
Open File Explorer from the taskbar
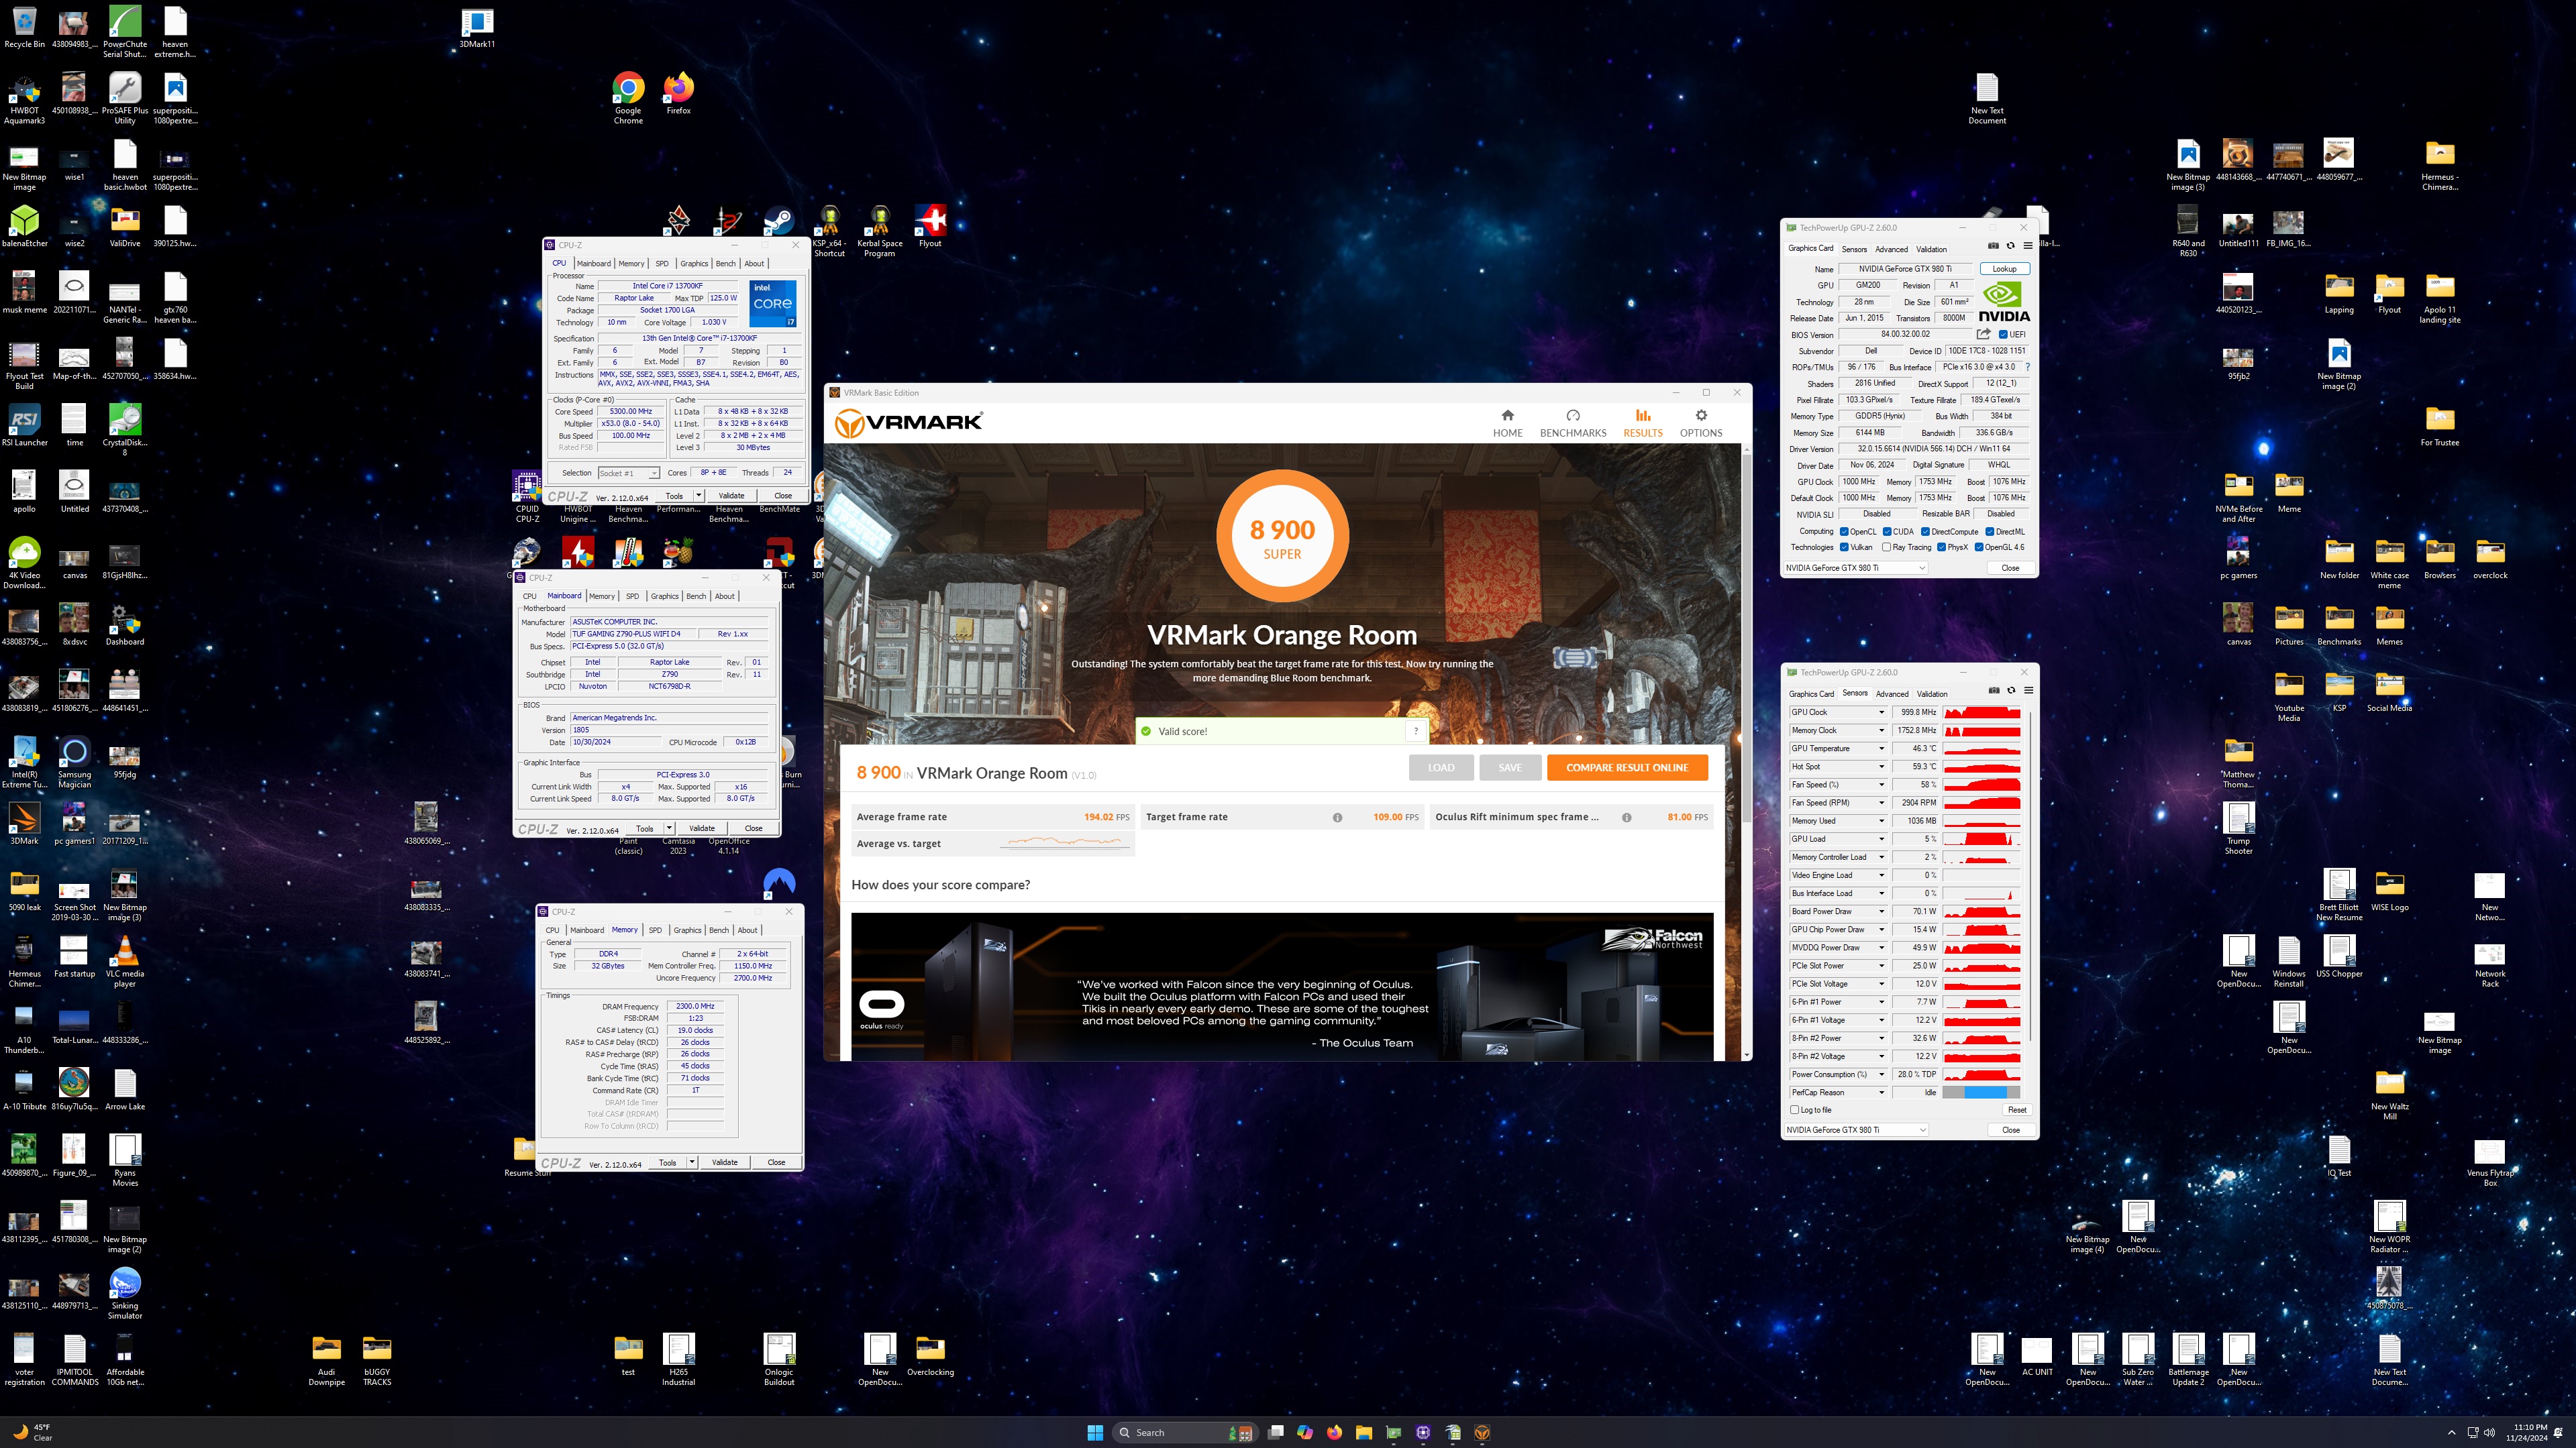[1364, 1432]
